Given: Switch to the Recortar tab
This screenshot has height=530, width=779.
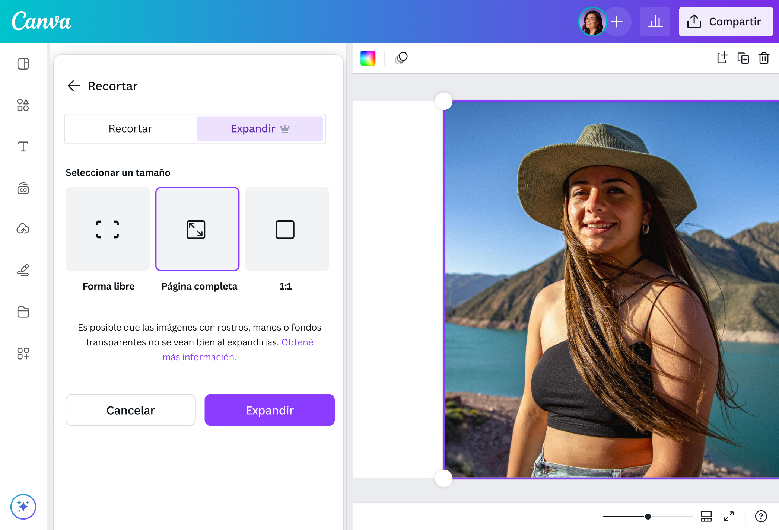Looking at the screenshot, I should point(130,129).
